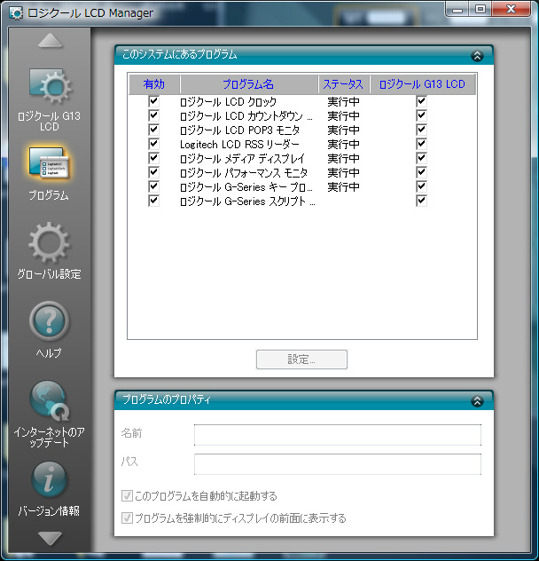Collapse the このシステムにあるプログラム panel

coord(477,56)
